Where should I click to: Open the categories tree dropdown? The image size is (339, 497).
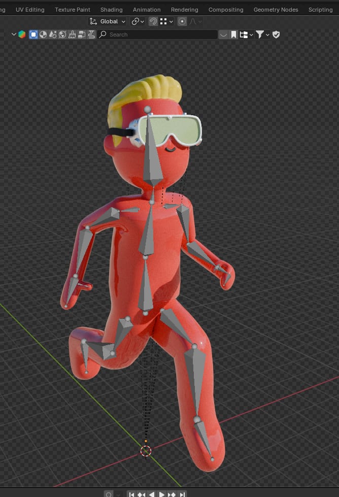click(246, 34)
